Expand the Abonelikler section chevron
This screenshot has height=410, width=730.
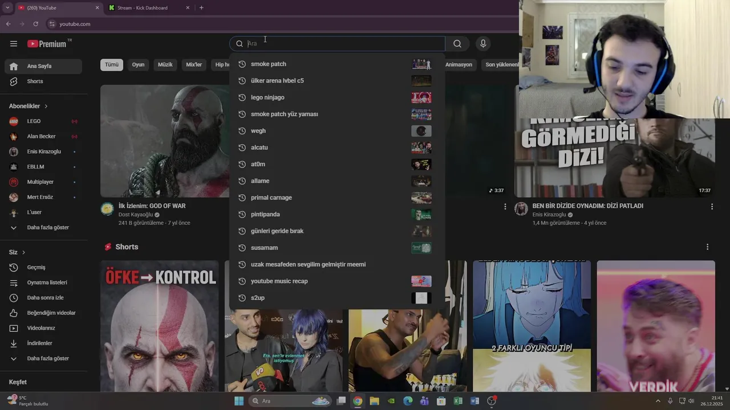click(46, 106)
